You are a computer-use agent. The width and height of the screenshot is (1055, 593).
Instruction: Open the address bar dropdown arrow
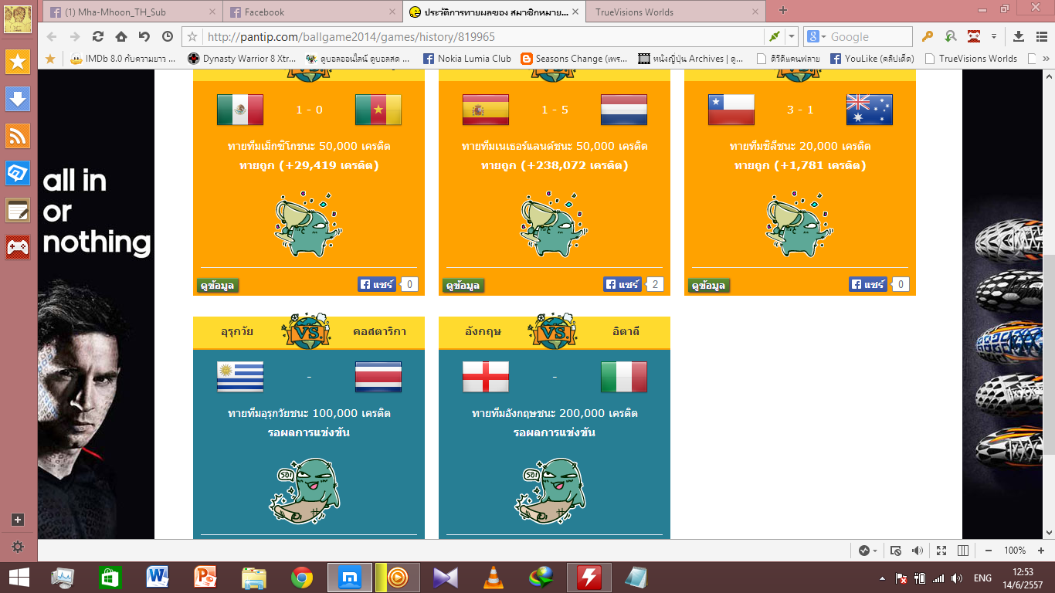(792, 36)
